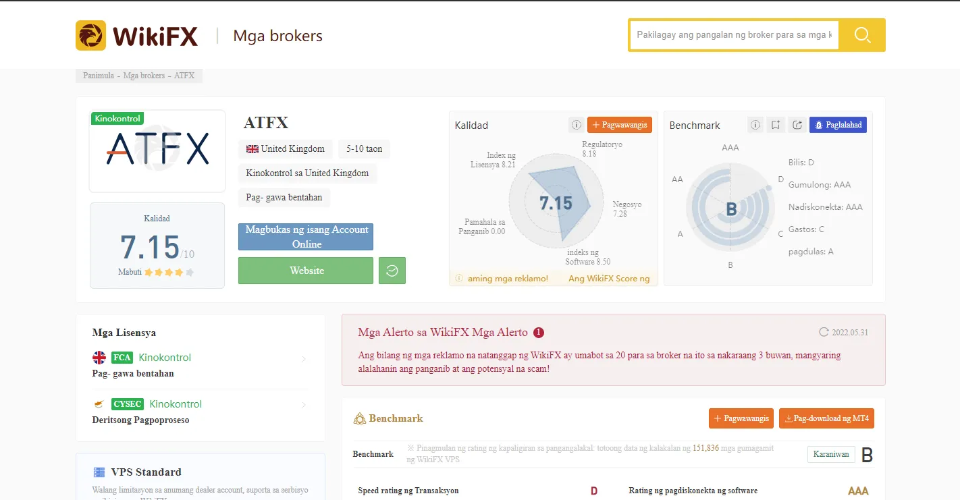Viewport: 960px width, 500px height.
Task: Click the 'Gastos: C' benchmark entry
Action: (x=806, y=229)
